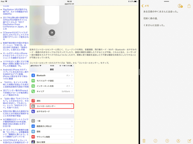Viewport: 193px width, 144px height.
Task: Tap the General gear icon
Action: pyautogui.click(x=33, y=121)
